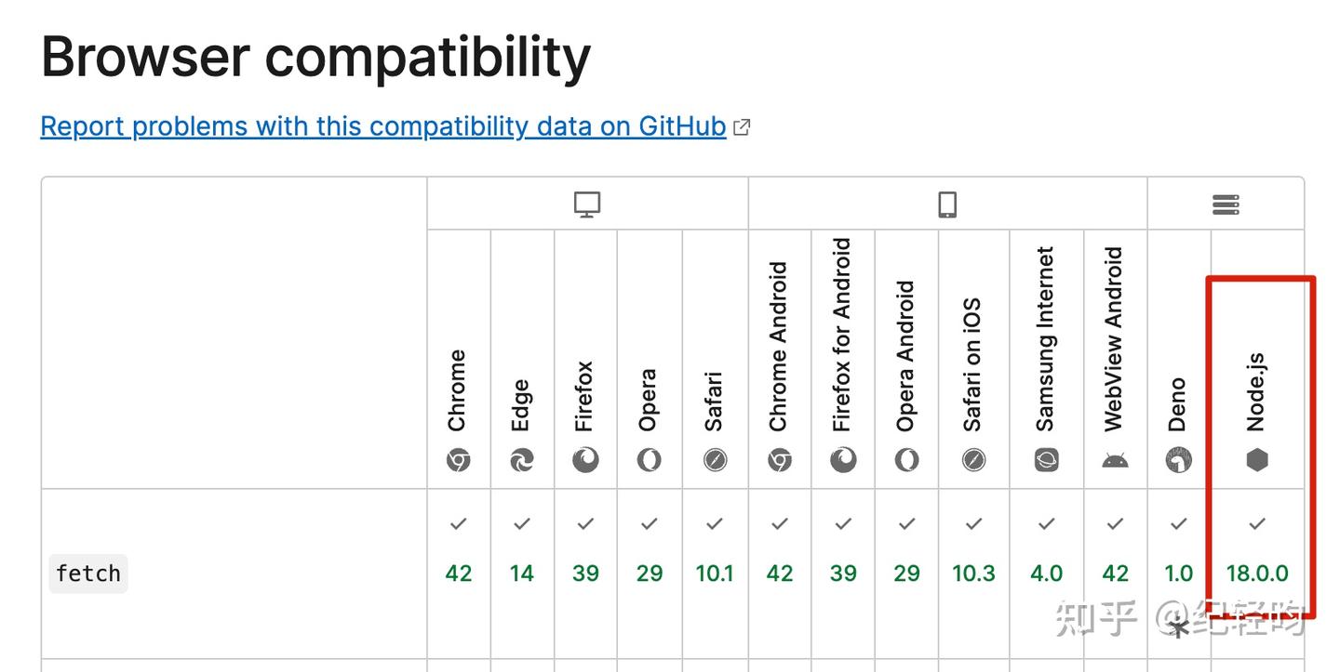Expand Chrome version 42 support details

[x=458, y=573]
